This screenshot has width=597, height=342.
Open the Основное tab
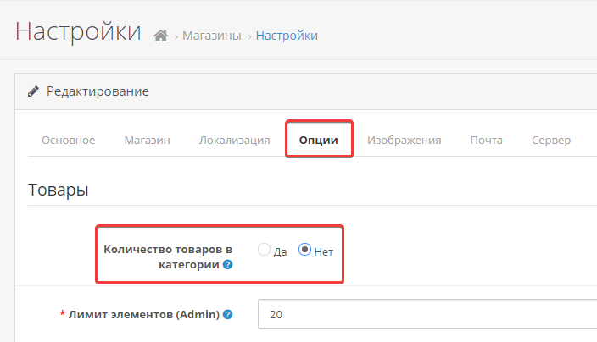click(x=68, y=141)
